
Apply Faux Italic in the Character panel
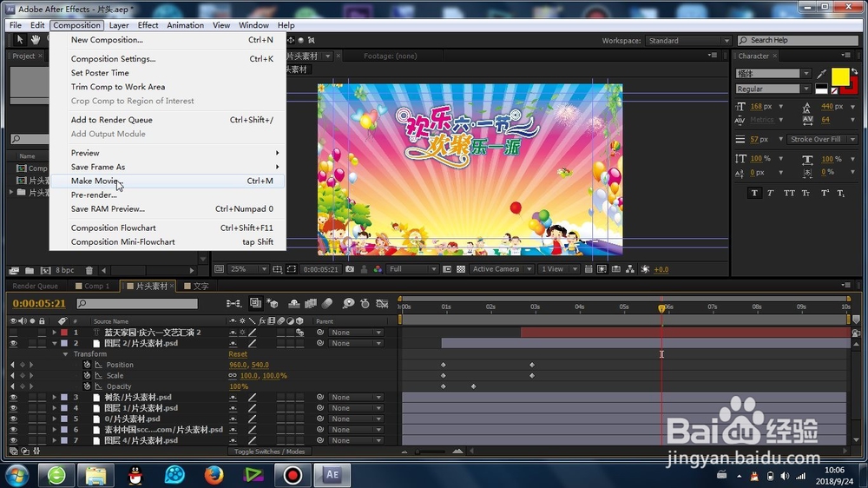tap(771, 193)
